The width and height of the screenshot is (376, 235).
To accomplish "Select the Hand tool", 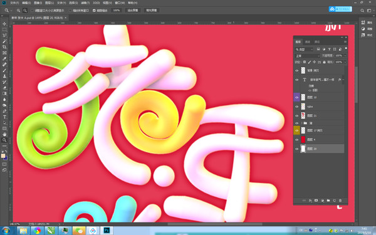I will (x=4, y=134).
